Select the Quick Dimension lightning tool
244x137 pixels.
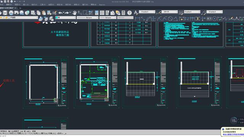click(x=181, y=19)
